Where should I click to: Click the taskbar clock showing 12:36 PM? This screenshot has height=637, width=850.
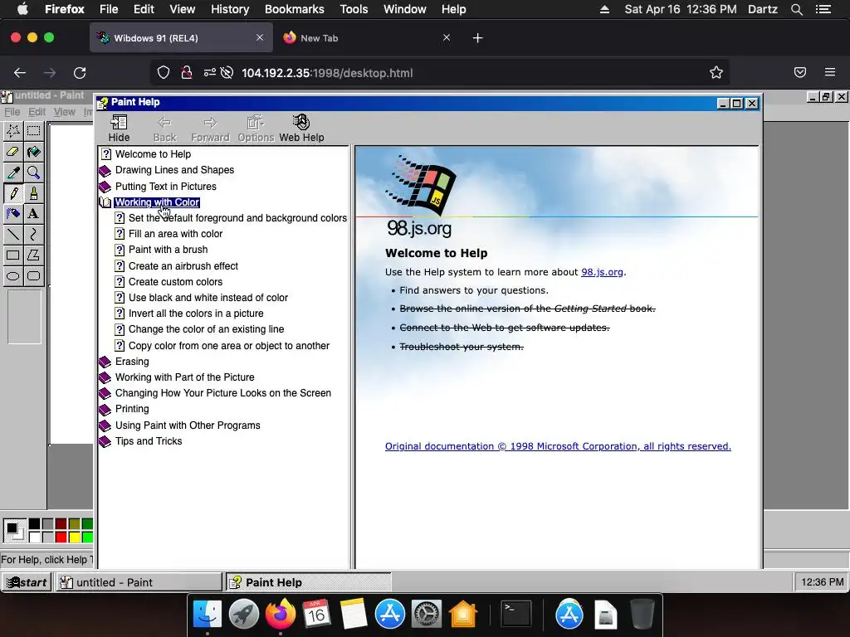coord(822,582)
